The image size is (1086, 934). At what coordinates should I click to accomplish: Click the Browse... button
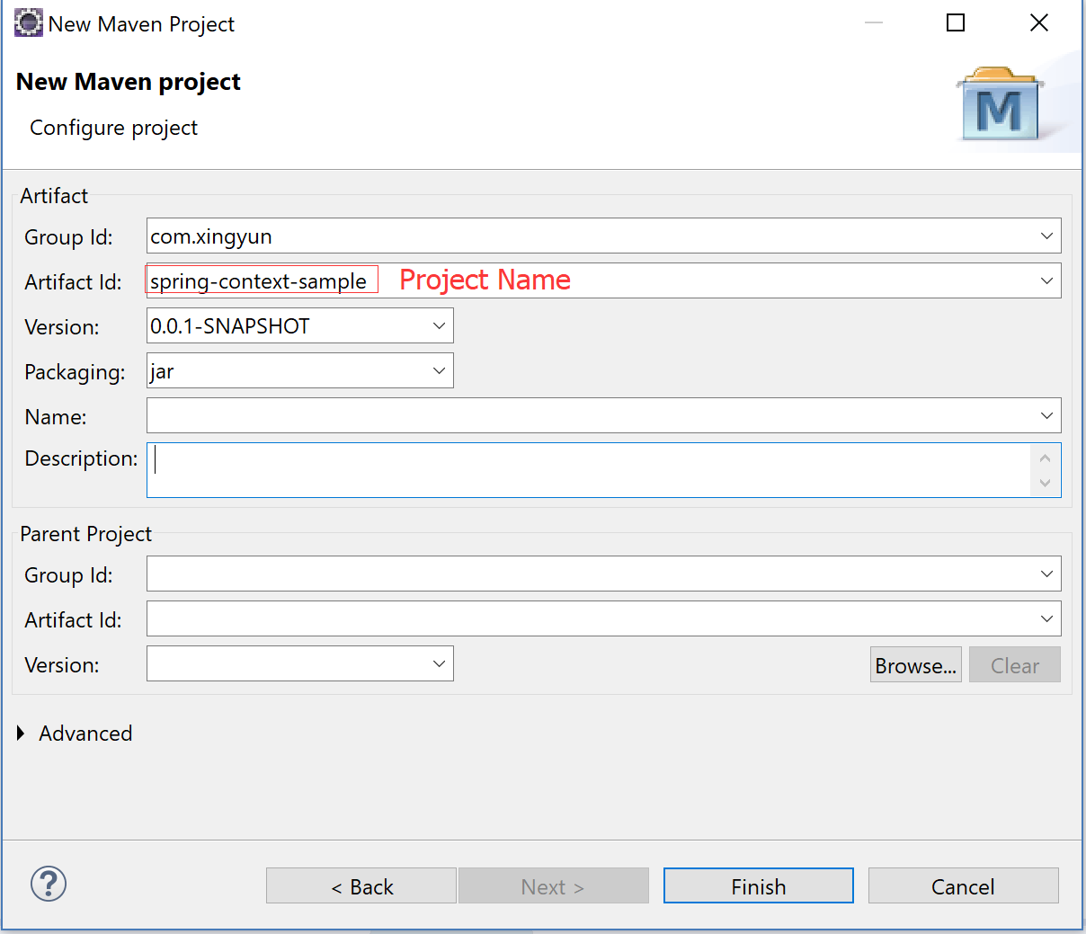point(916,665)
